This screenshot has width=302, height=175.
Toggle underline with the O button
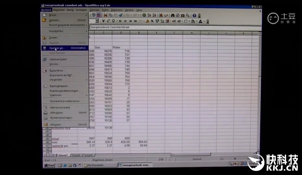(114, 21)
